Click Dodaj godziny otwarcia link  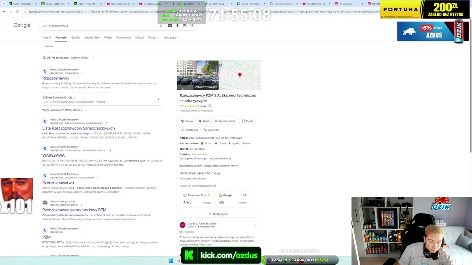coord(193,179)
